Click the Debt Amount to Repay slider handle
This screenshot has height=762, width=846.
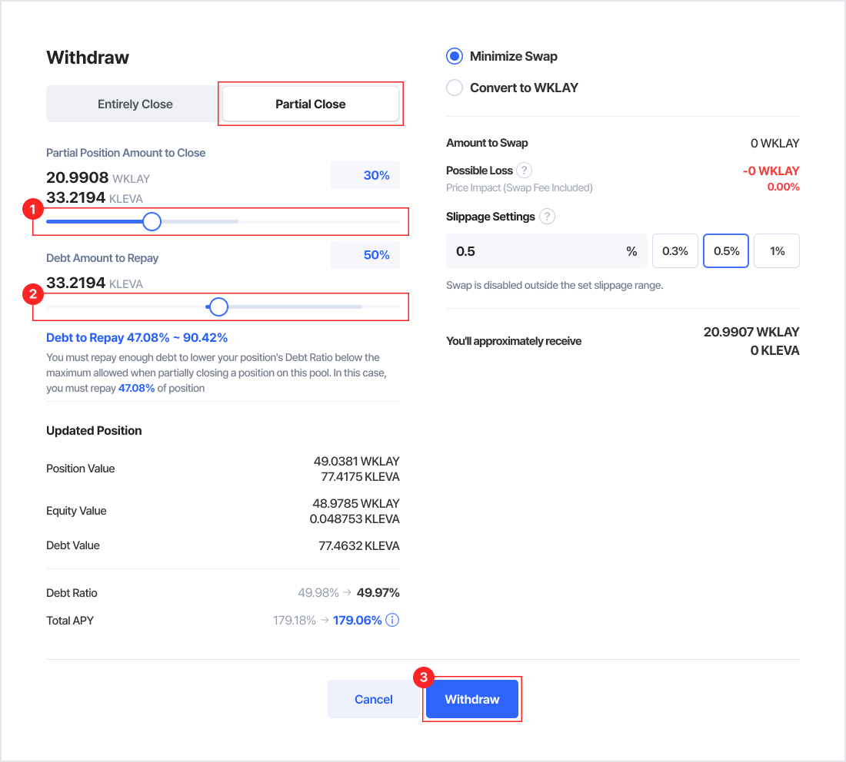click(x=219, y=307)
